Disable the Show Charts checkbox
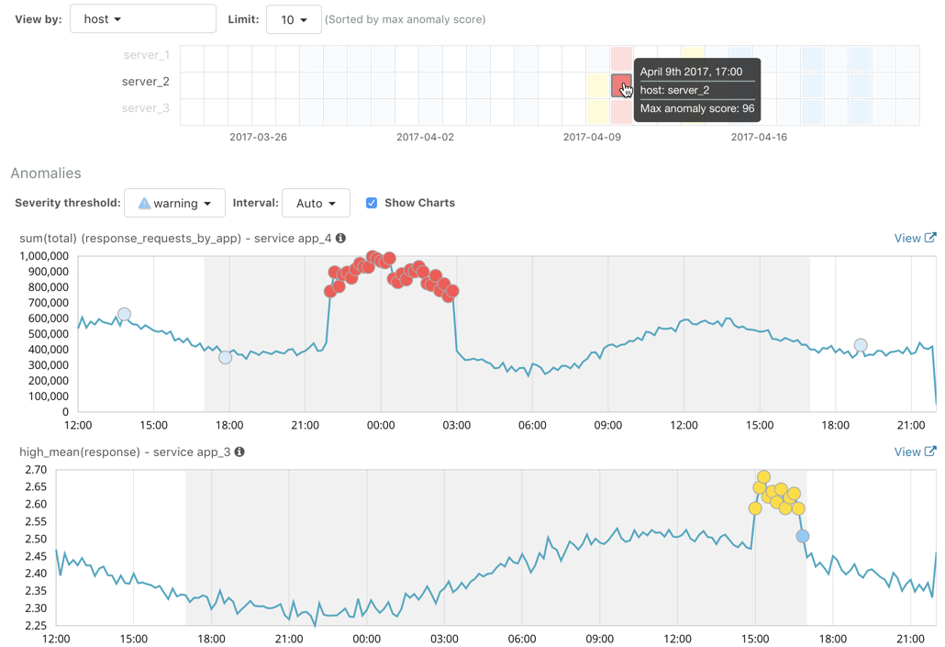Screen dimensions: 945x647 (372, 203)
